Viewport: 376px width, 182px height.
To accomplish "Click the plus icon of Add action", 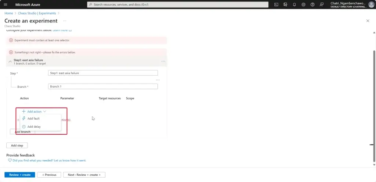I will point(24,111).
